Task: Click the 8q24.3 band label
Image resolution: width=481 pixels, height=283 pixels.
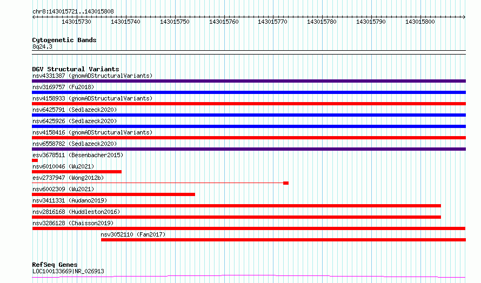Action: coord(42,46)
